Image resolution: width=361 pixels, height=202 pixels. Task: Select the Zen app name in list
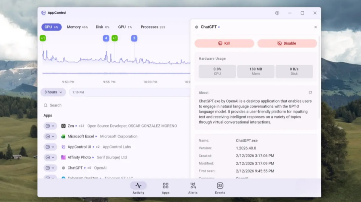point(71,126)
